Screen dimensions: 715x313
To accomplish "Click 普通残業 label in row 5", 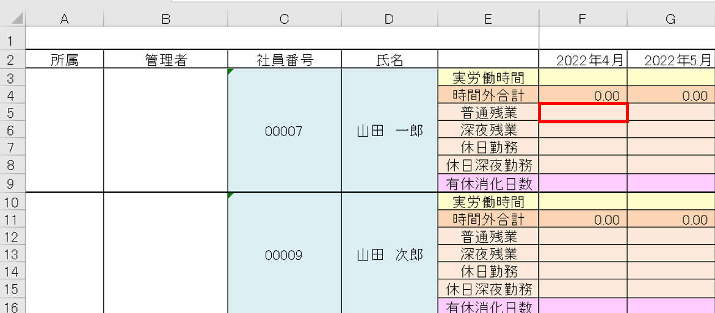I will point(488,112).
